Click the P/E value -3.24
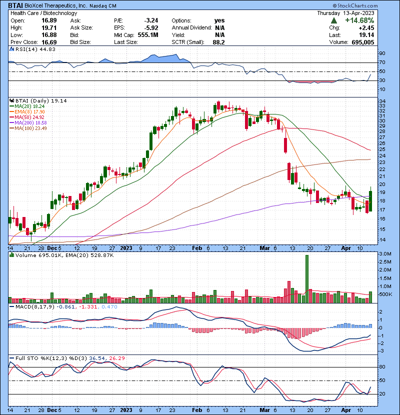The height and width of the screenshot is (415, 400). coord(151,20)
